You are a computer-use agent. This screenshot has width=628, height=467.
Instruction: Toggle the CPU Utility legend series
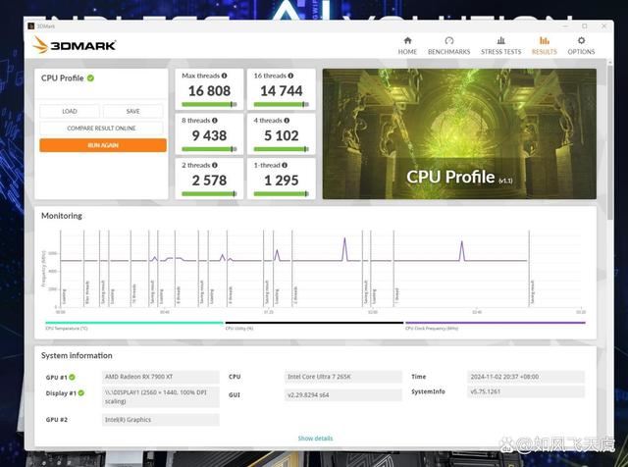pyautogui.click(x=239, y=326)
